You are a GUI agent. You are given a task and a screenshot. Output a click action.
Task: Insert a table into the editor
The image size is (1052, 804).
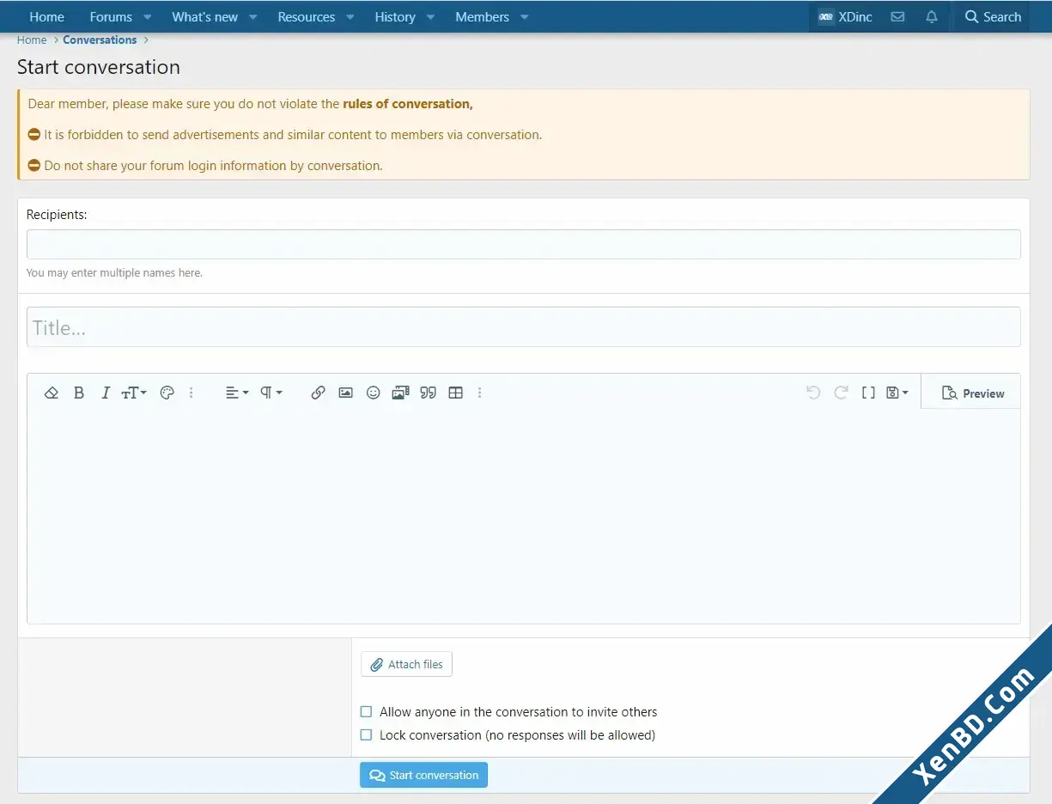point(456,393)
